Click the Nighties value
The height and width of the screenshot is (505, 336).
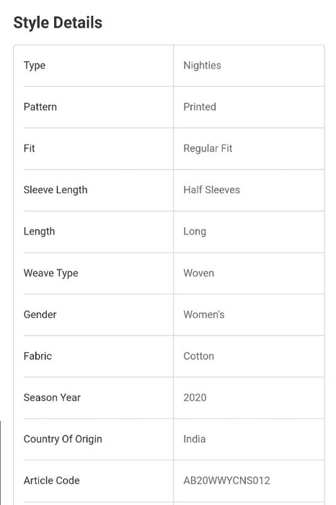[x=202, y=66]
